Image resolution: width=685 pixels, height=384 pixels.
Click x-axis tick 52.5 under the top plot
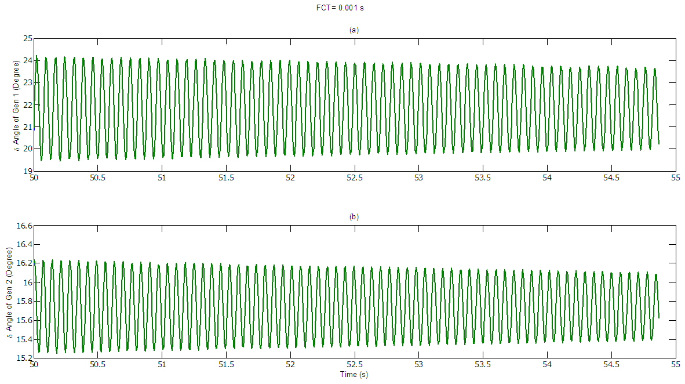pyautogui.click(x=354, y=178)
